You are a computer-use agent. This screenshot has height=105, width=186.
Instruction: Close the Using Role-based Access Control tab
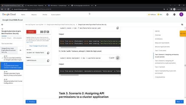click(22, 6)
